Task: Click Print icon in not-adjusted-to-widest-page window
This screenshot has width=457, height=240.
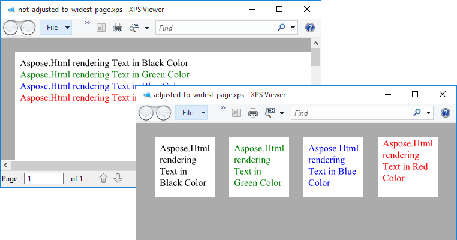Action: click(118, 28)
